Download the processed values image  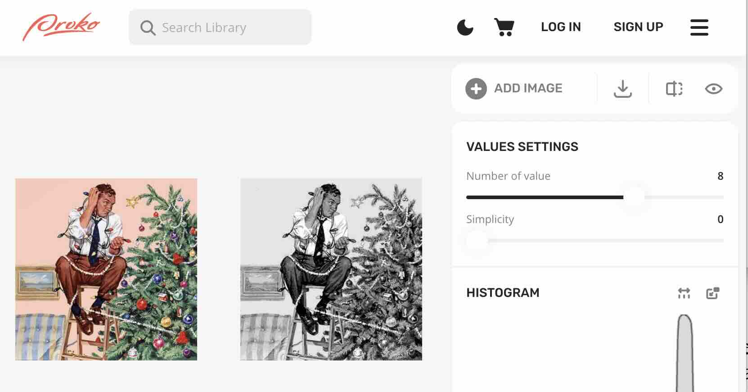click(x=622, y=89)
